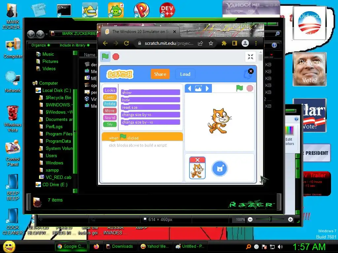The height and width of the screenshot is (253, 338).
Task: Click the Explorer help question mark icon
Action: click(274, 45)
